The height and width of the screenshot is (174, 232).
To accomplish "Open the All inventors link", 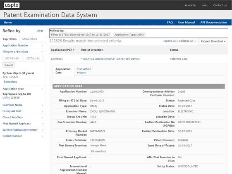I will pos(98,151).
